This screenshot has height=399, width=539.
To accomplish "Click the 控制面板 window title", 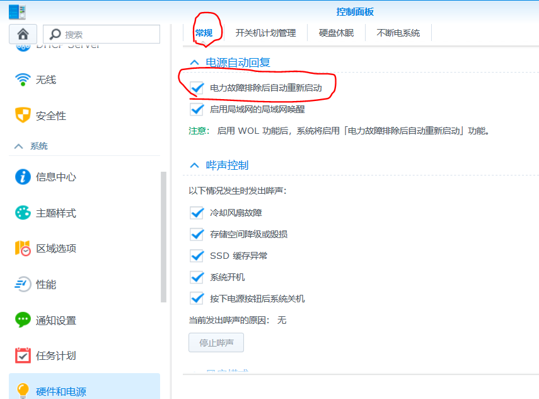I will coord(355,12).
